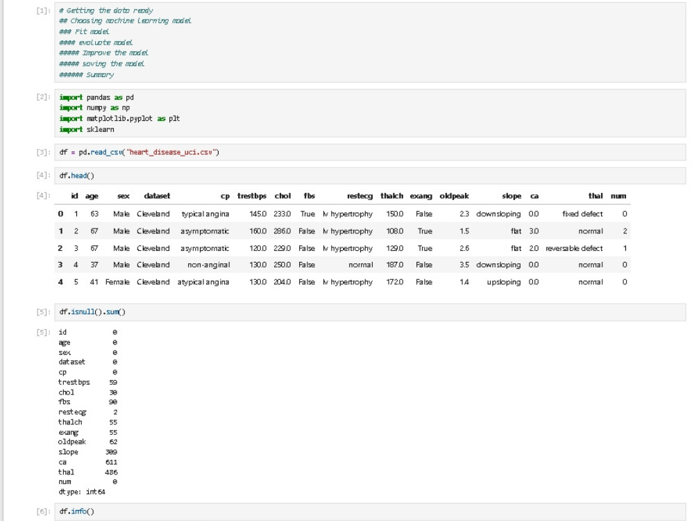Click the "import matplotlib.pyplot as plt" line

(119, 118)
